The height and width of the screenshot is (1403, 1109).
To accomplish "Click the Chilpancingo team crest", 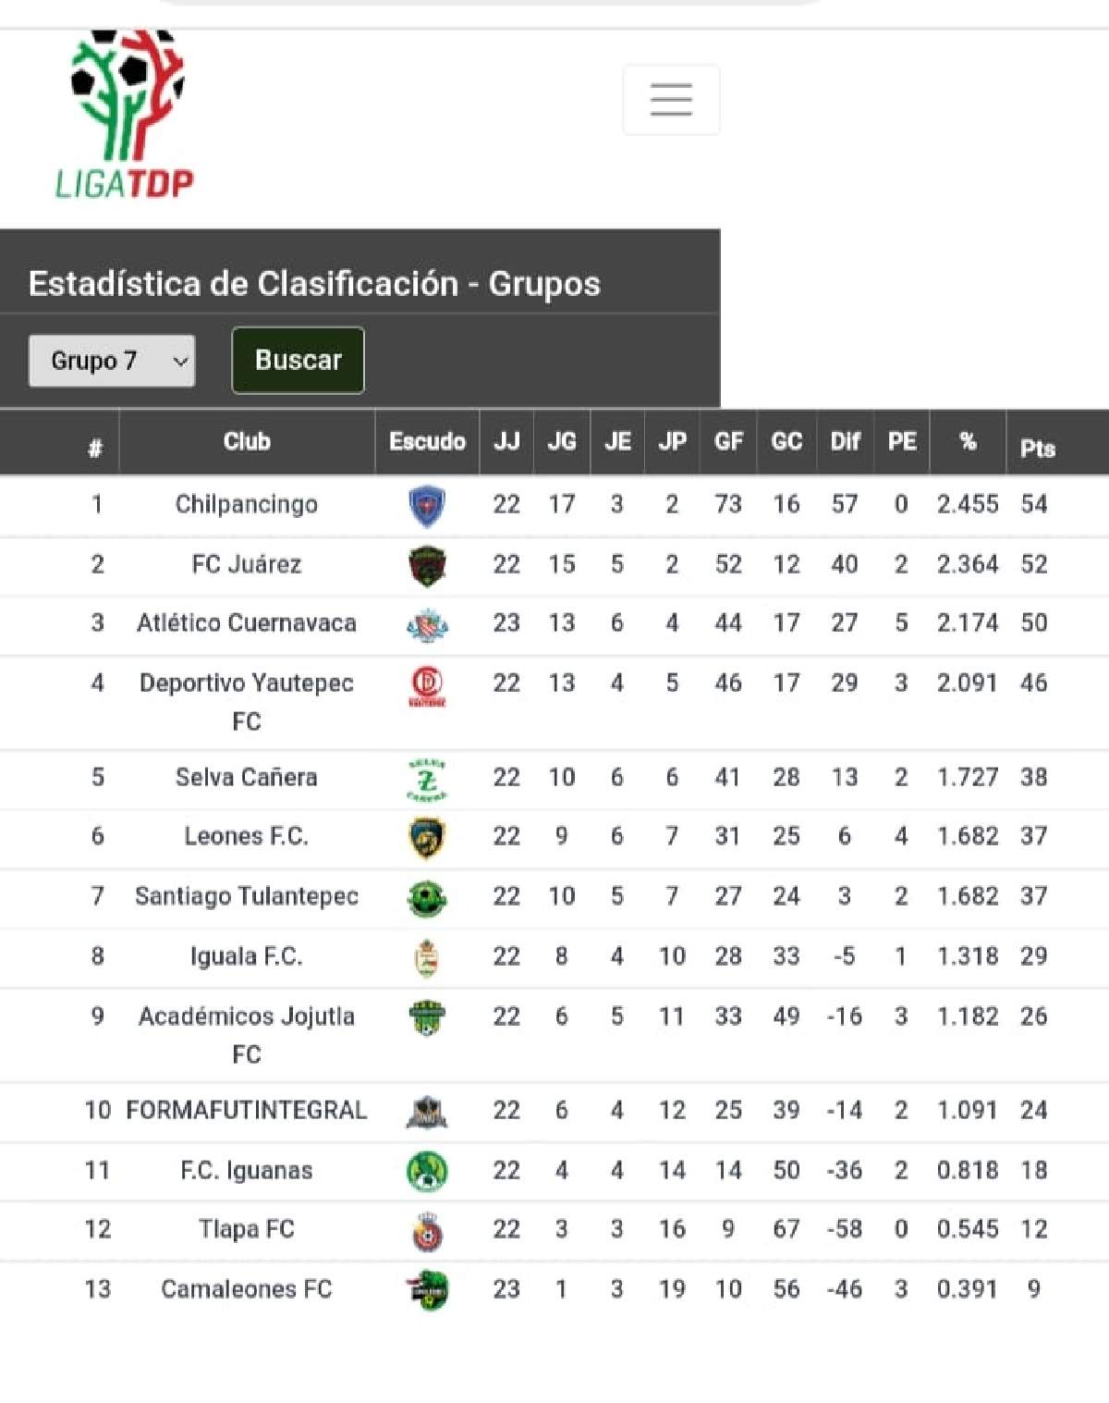I will pyautogui.click(x=427, y=506).
